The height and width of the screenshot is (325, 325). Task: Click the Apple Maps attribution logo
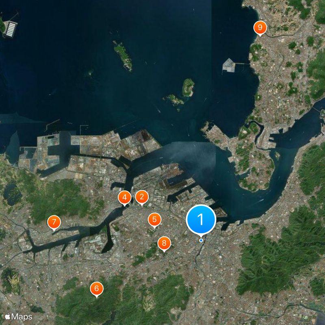click(19, 317)
